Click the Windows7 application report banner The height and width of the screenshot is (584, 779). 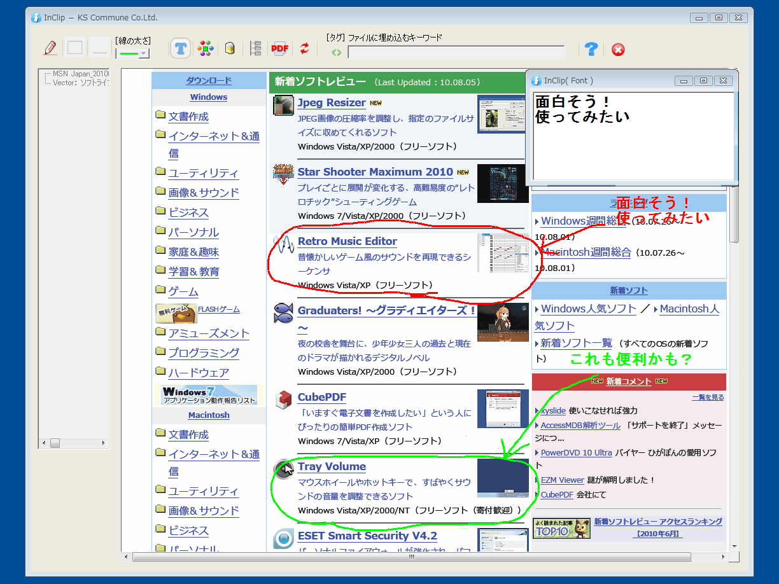[209, 395]
